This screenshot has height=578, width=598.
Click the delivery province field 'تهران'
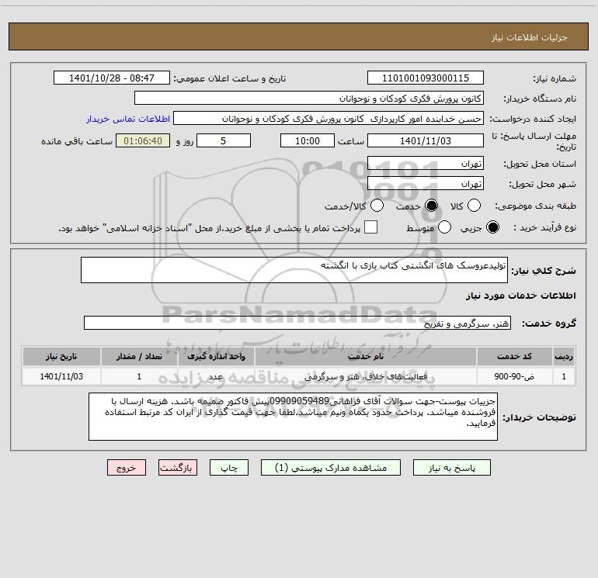pyautogui.click(x=426, y=163)
